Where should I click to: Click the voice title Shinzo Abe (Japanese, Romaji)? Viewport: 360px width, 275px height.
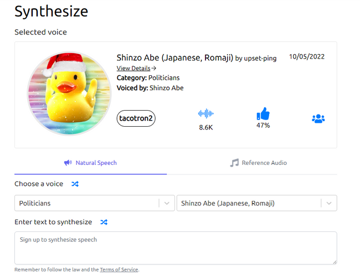click(x=175, y=58)
